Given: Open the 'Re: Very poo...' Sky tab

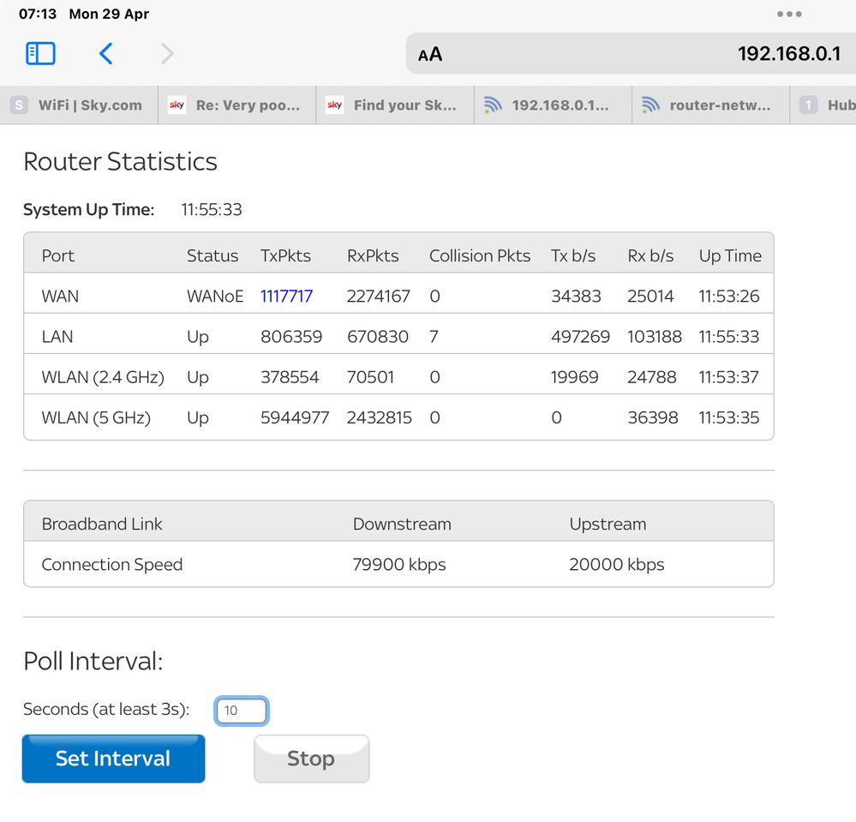Looking at the screenshot, I should [236, 105].
